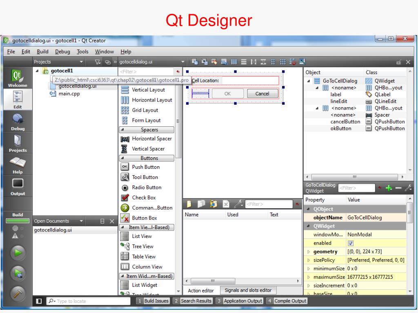418x313 pixels.
Task: Toggle the enabled property checkbox
Action: (x=351, y=243)
